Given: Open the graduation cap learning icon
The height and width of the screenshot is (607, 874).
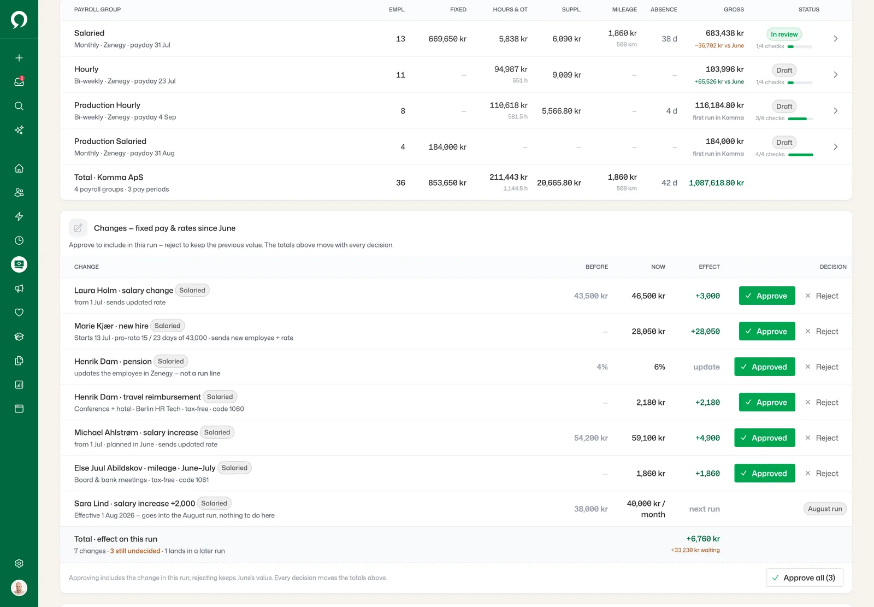Looking at the screenshot, I should pyautogui.click(x=19, y=337).
